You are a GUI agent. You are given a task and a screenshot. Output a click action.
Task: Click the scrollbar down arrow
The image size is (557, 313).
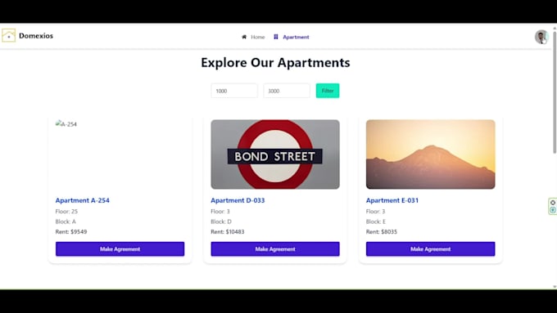tap(555, 286)
